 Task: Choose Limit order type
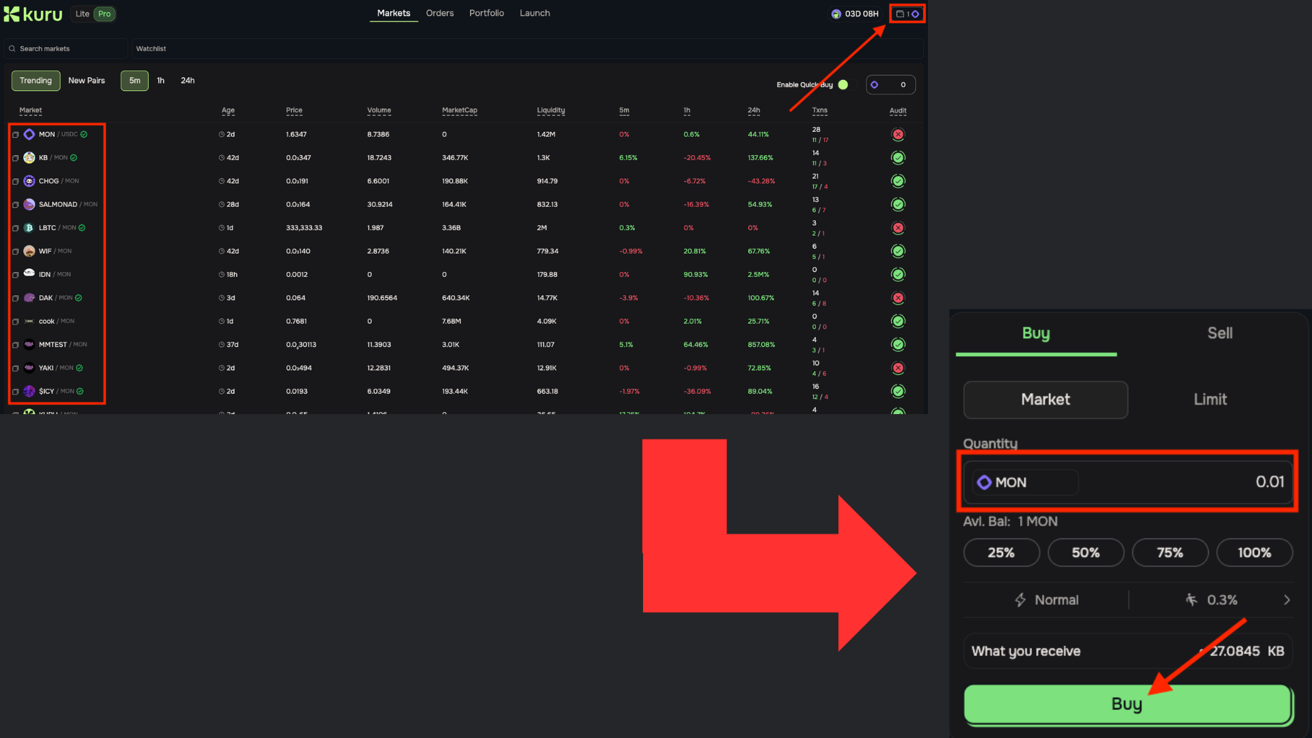(1210, 400)
